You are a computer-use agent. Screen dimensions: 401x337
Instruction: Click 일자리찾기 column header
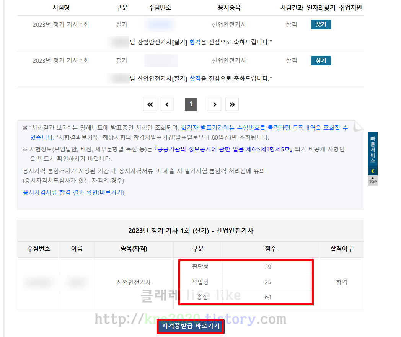[321, 8]
